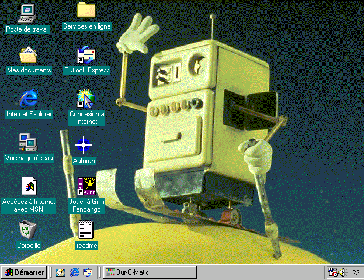
Task: Click the Corbeille label text
Action: [29, 246]
